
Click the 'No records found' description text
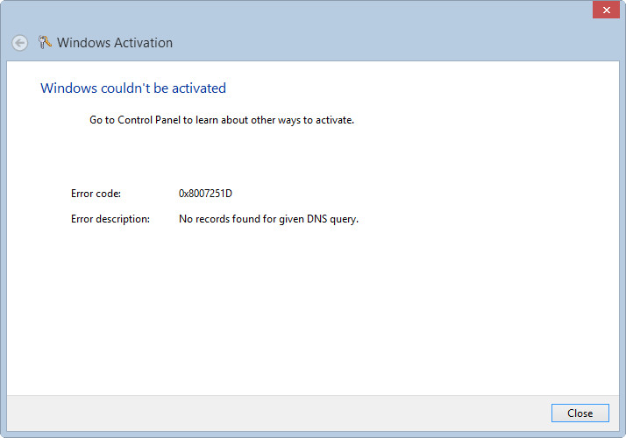268,219
